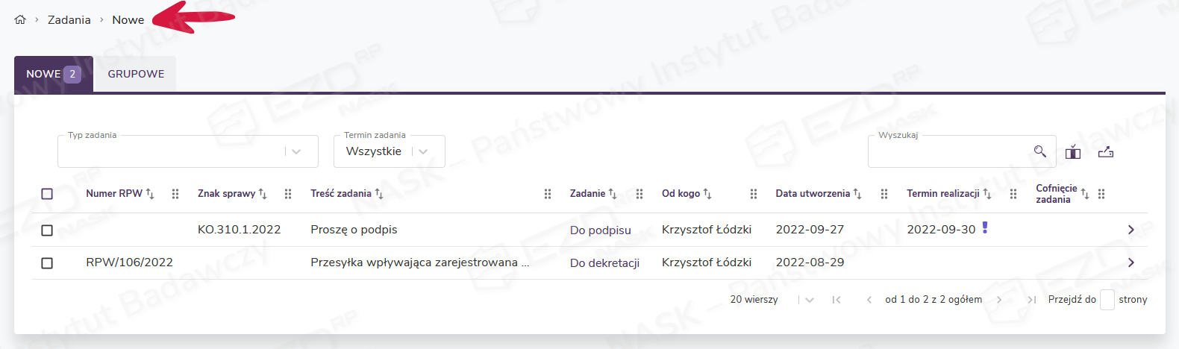Open the Termin zadania dropdown
Image resolution: width=1179 pixels, height=349 pixels.
[x=423, y=151]
